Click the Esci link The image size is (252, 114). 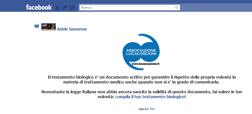coord(152,109)
